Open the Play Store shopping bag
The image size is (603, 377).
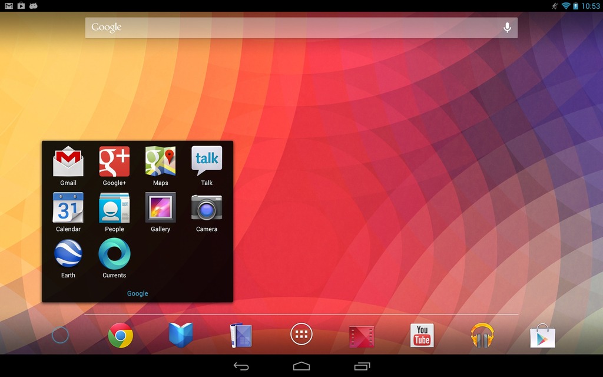(x=542, y=335)
